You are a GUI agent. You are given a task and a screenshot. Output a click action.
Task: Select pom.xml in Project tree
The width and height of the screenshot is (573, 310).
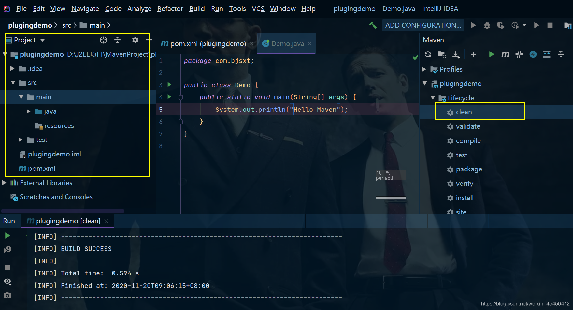41,169
